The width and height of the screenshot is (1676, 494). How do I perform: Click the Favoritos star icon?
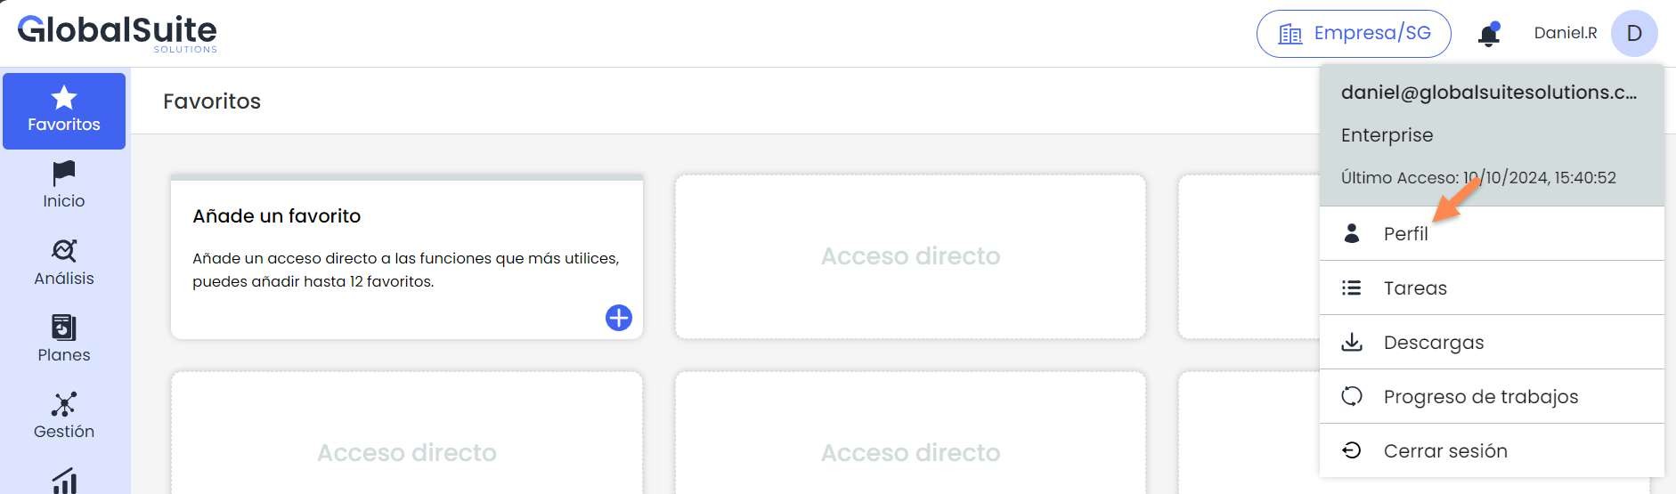coord(64,97)
